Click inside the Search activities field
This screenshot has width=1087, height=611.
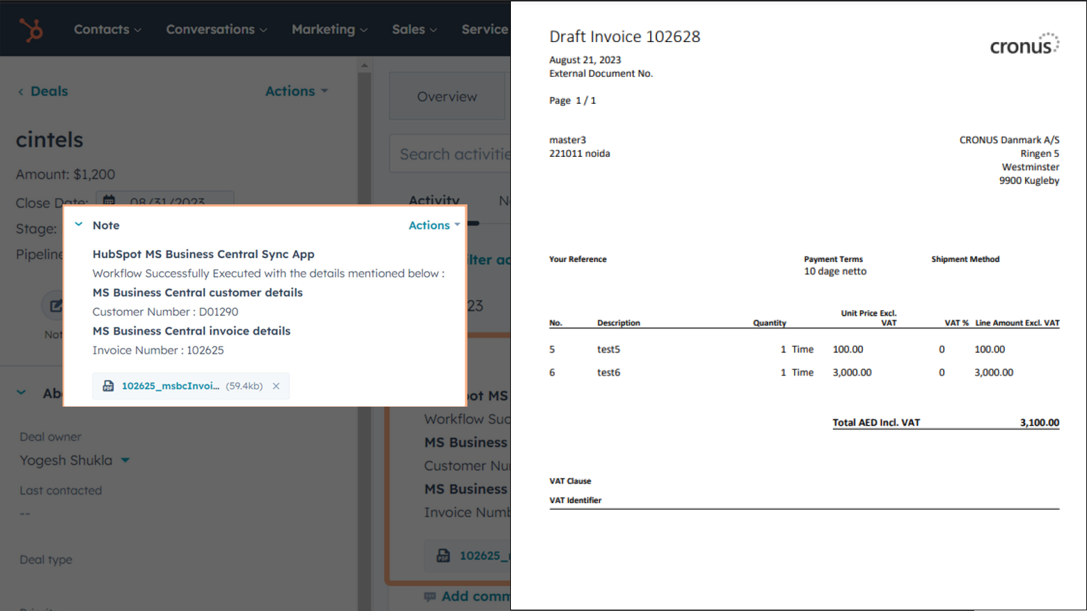point(455,153)
